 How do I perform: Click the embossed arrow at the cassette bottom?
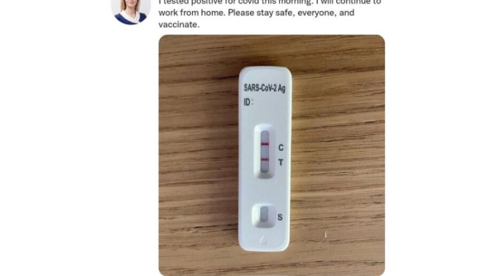263,240
